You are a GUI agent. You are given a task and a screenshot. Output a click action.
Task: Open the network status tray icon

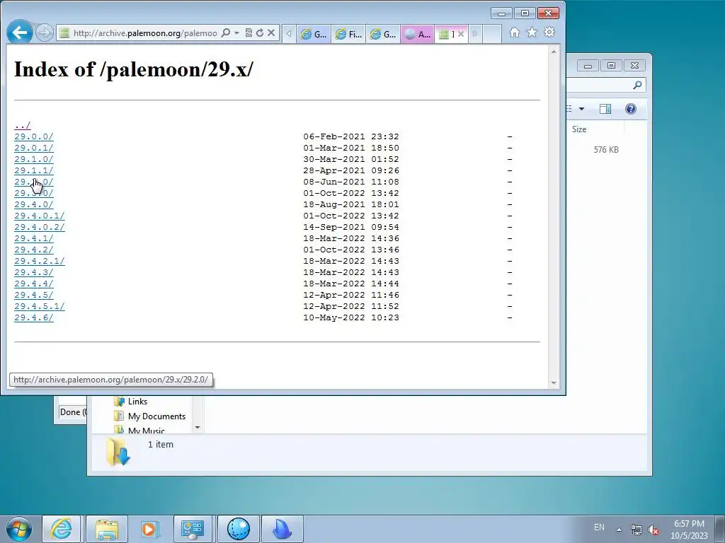pos(636,530)
